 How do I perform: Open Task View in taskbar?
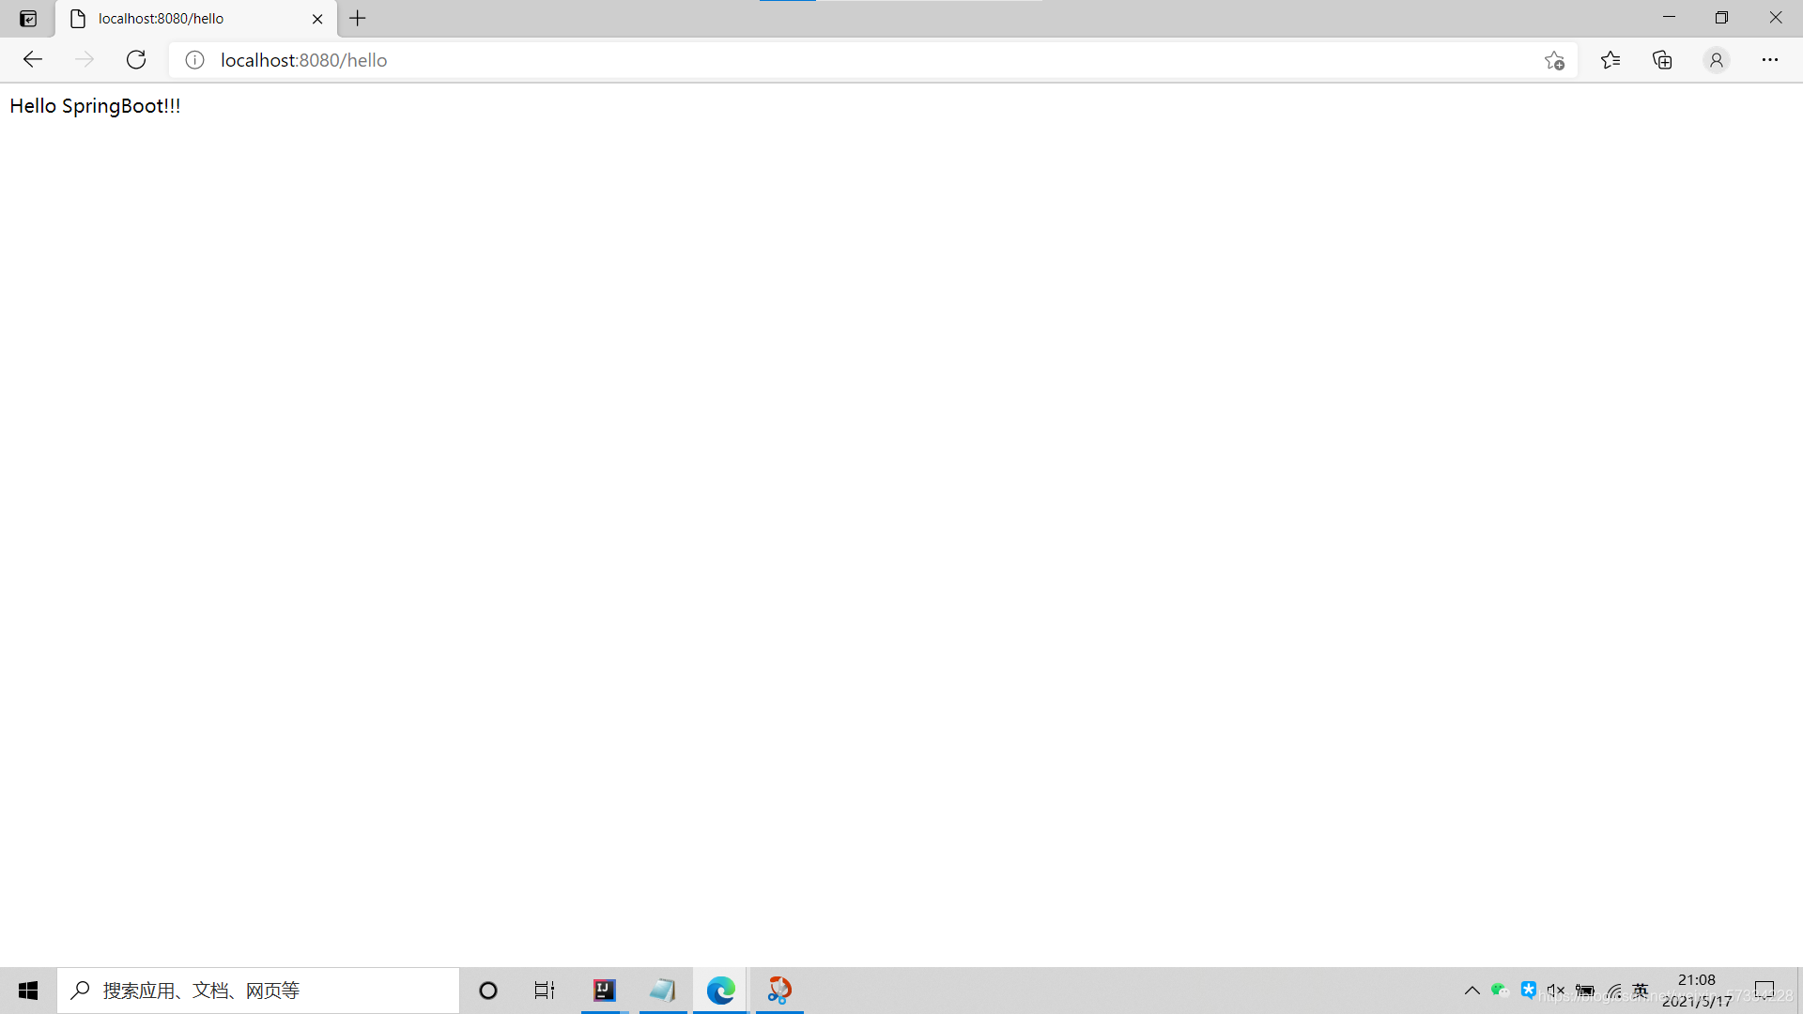[x=545, y=991]
